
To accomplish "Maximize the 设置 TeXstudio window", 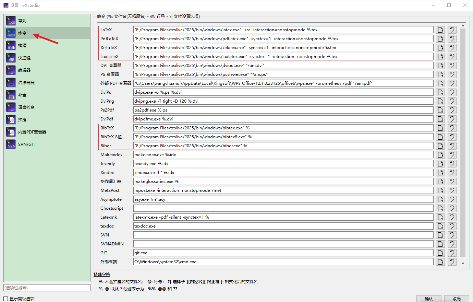I will (x=449, y=5).
